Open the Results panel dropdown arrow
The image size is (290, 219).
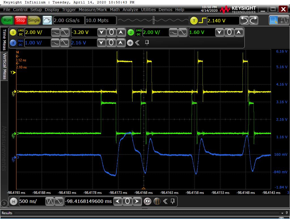point(282,213)
